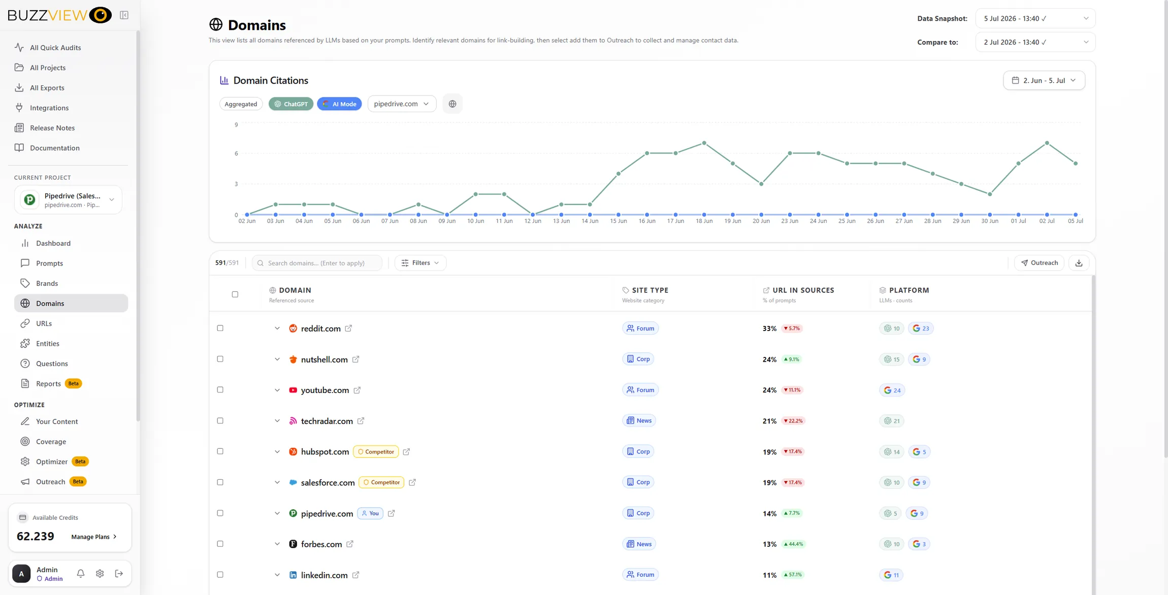Toggle select-all checkbox in table header
The image size is (1168, 595).
235,294
